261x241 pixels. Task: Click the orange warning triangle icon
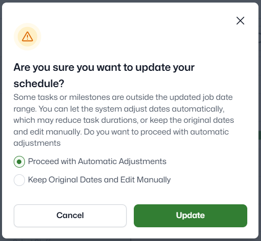[27, 37]
